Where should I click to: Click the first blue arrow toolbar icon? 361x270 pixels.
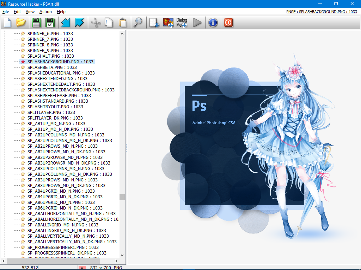tap(66, 22)
